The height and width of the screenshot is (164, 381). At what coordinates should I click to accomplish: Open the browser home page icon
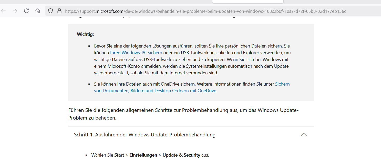click(x=38, y=11)
